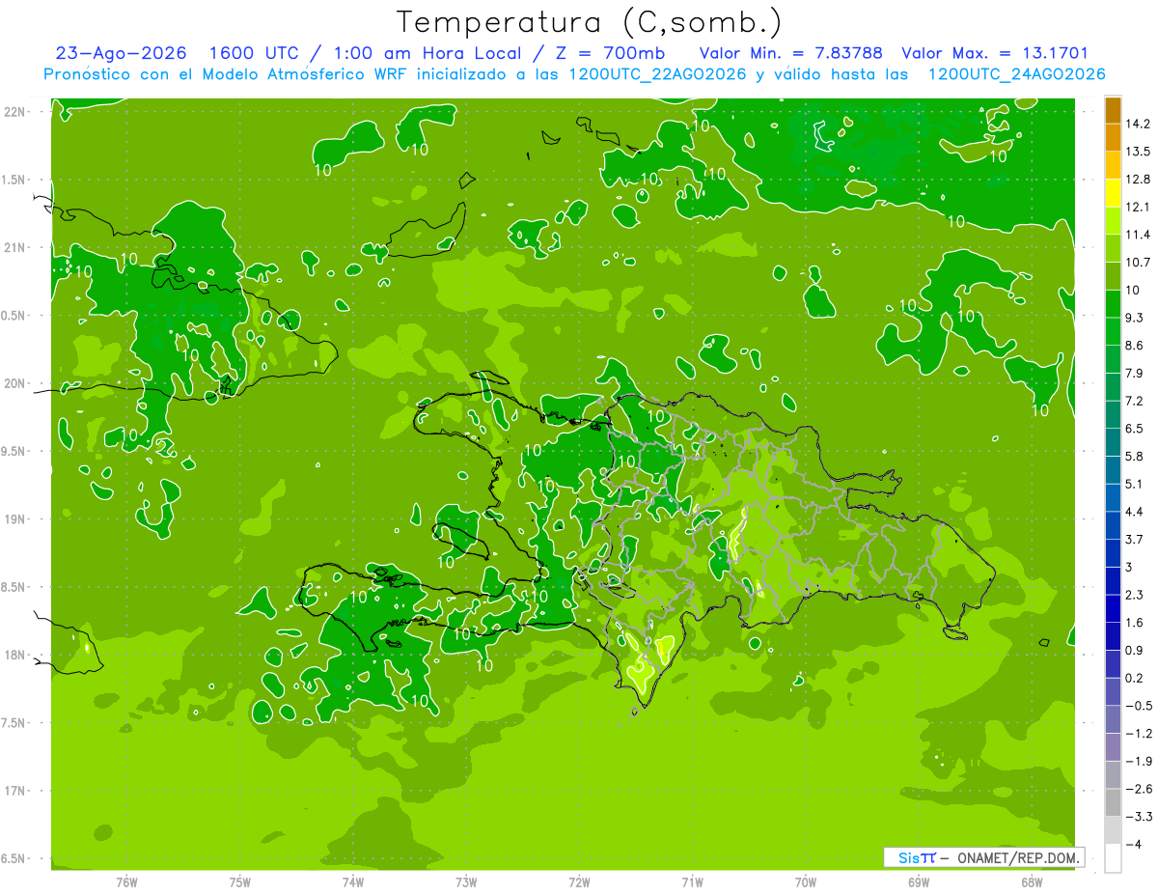Viewport: 1158px width, 895px height.
Task: Click the "12.8" color scale label
Action: click(1140, 179)
